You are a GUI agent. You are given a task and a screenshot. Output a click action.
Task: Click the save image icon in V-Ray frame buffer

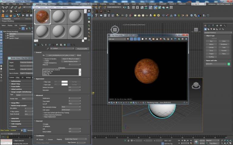click(x=150, y=39)
